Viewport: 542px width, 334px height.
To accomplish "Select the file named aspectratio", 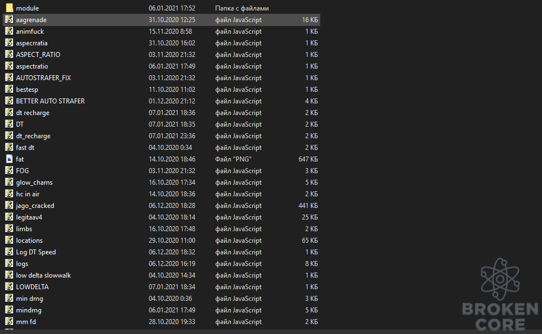I will point(32,66).
